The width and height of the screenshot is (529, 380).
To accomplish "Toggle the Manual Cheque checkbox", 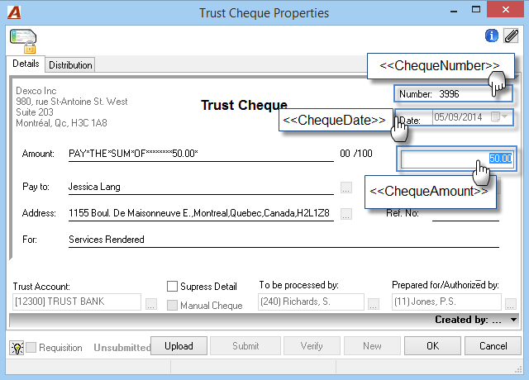I will 172,305.
